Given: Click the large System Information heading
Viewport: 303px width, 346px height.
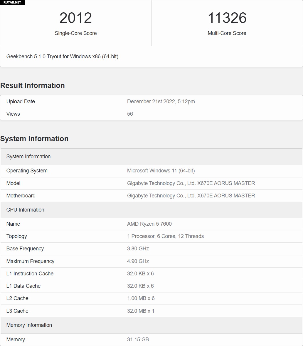Looking at the screenshot, I should pos(34,139).
